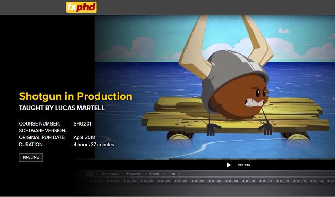335x197 pixels.
Task: Open the Shots breadcrumb item
Action: coord(154,174)
